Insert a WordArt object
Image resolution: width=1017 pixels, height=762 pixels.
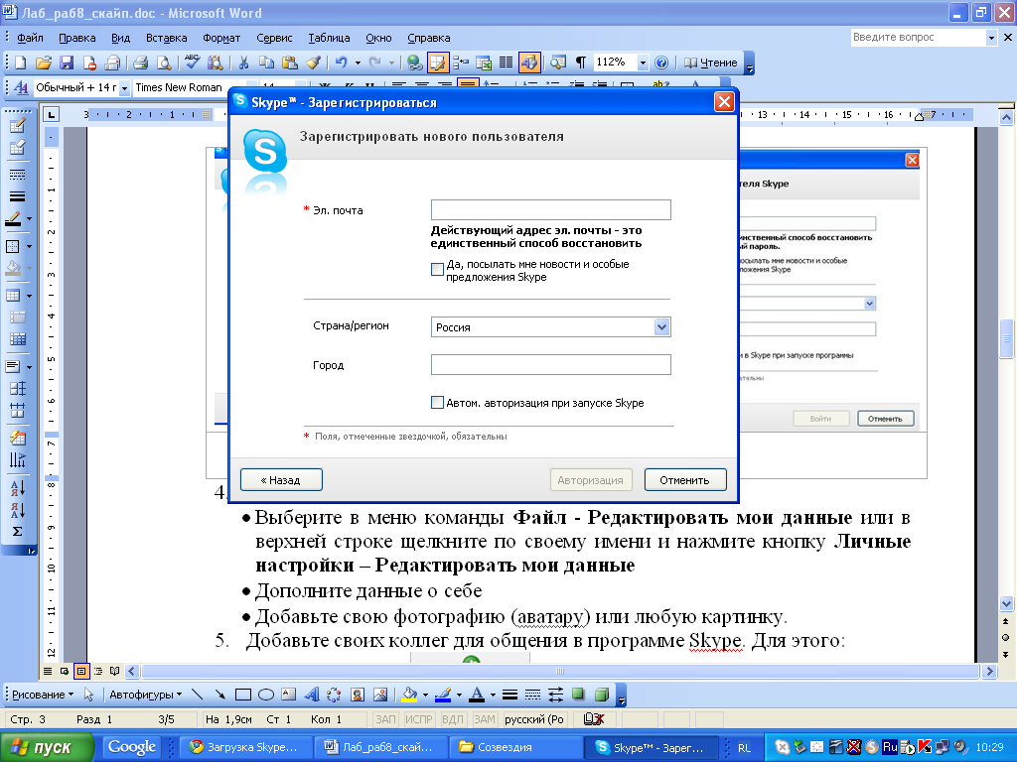click(x=312, y=695)
